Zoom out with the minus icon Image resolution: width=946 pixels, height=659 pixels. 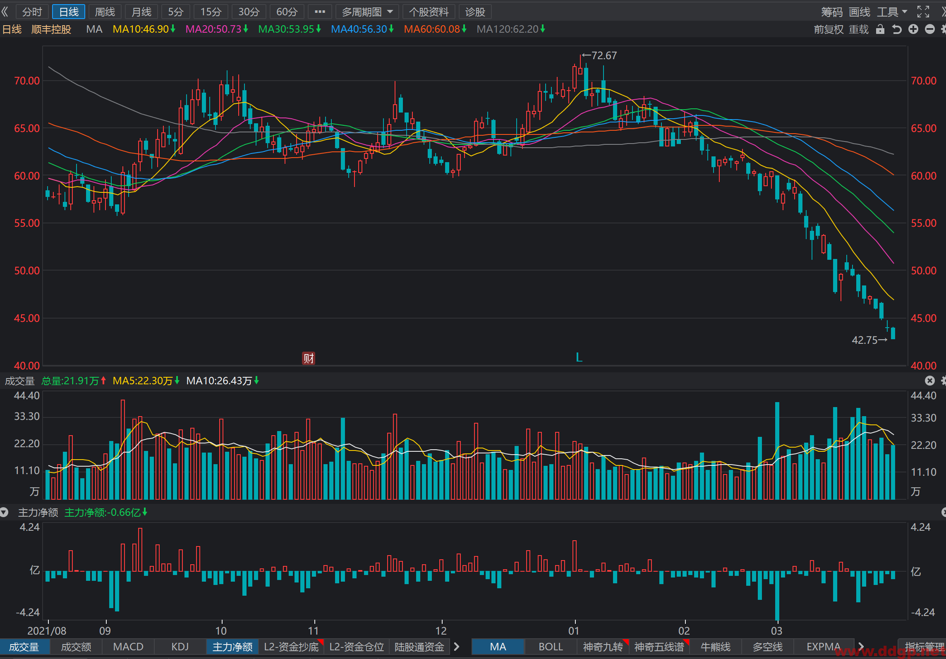coord(930,29)
